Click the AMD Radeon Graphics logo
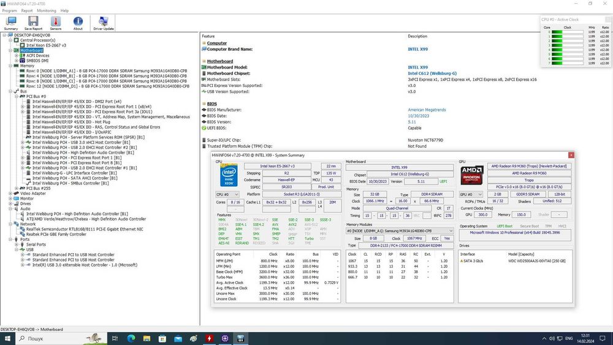This screenshot has width=613, height=345. (x=472, y=176)
